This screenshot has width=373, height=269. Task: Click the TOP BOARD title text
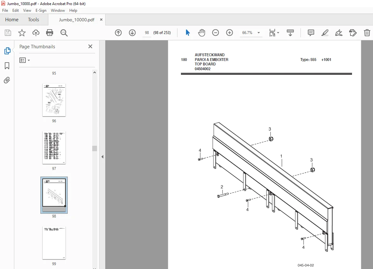(x=205, y=64)
